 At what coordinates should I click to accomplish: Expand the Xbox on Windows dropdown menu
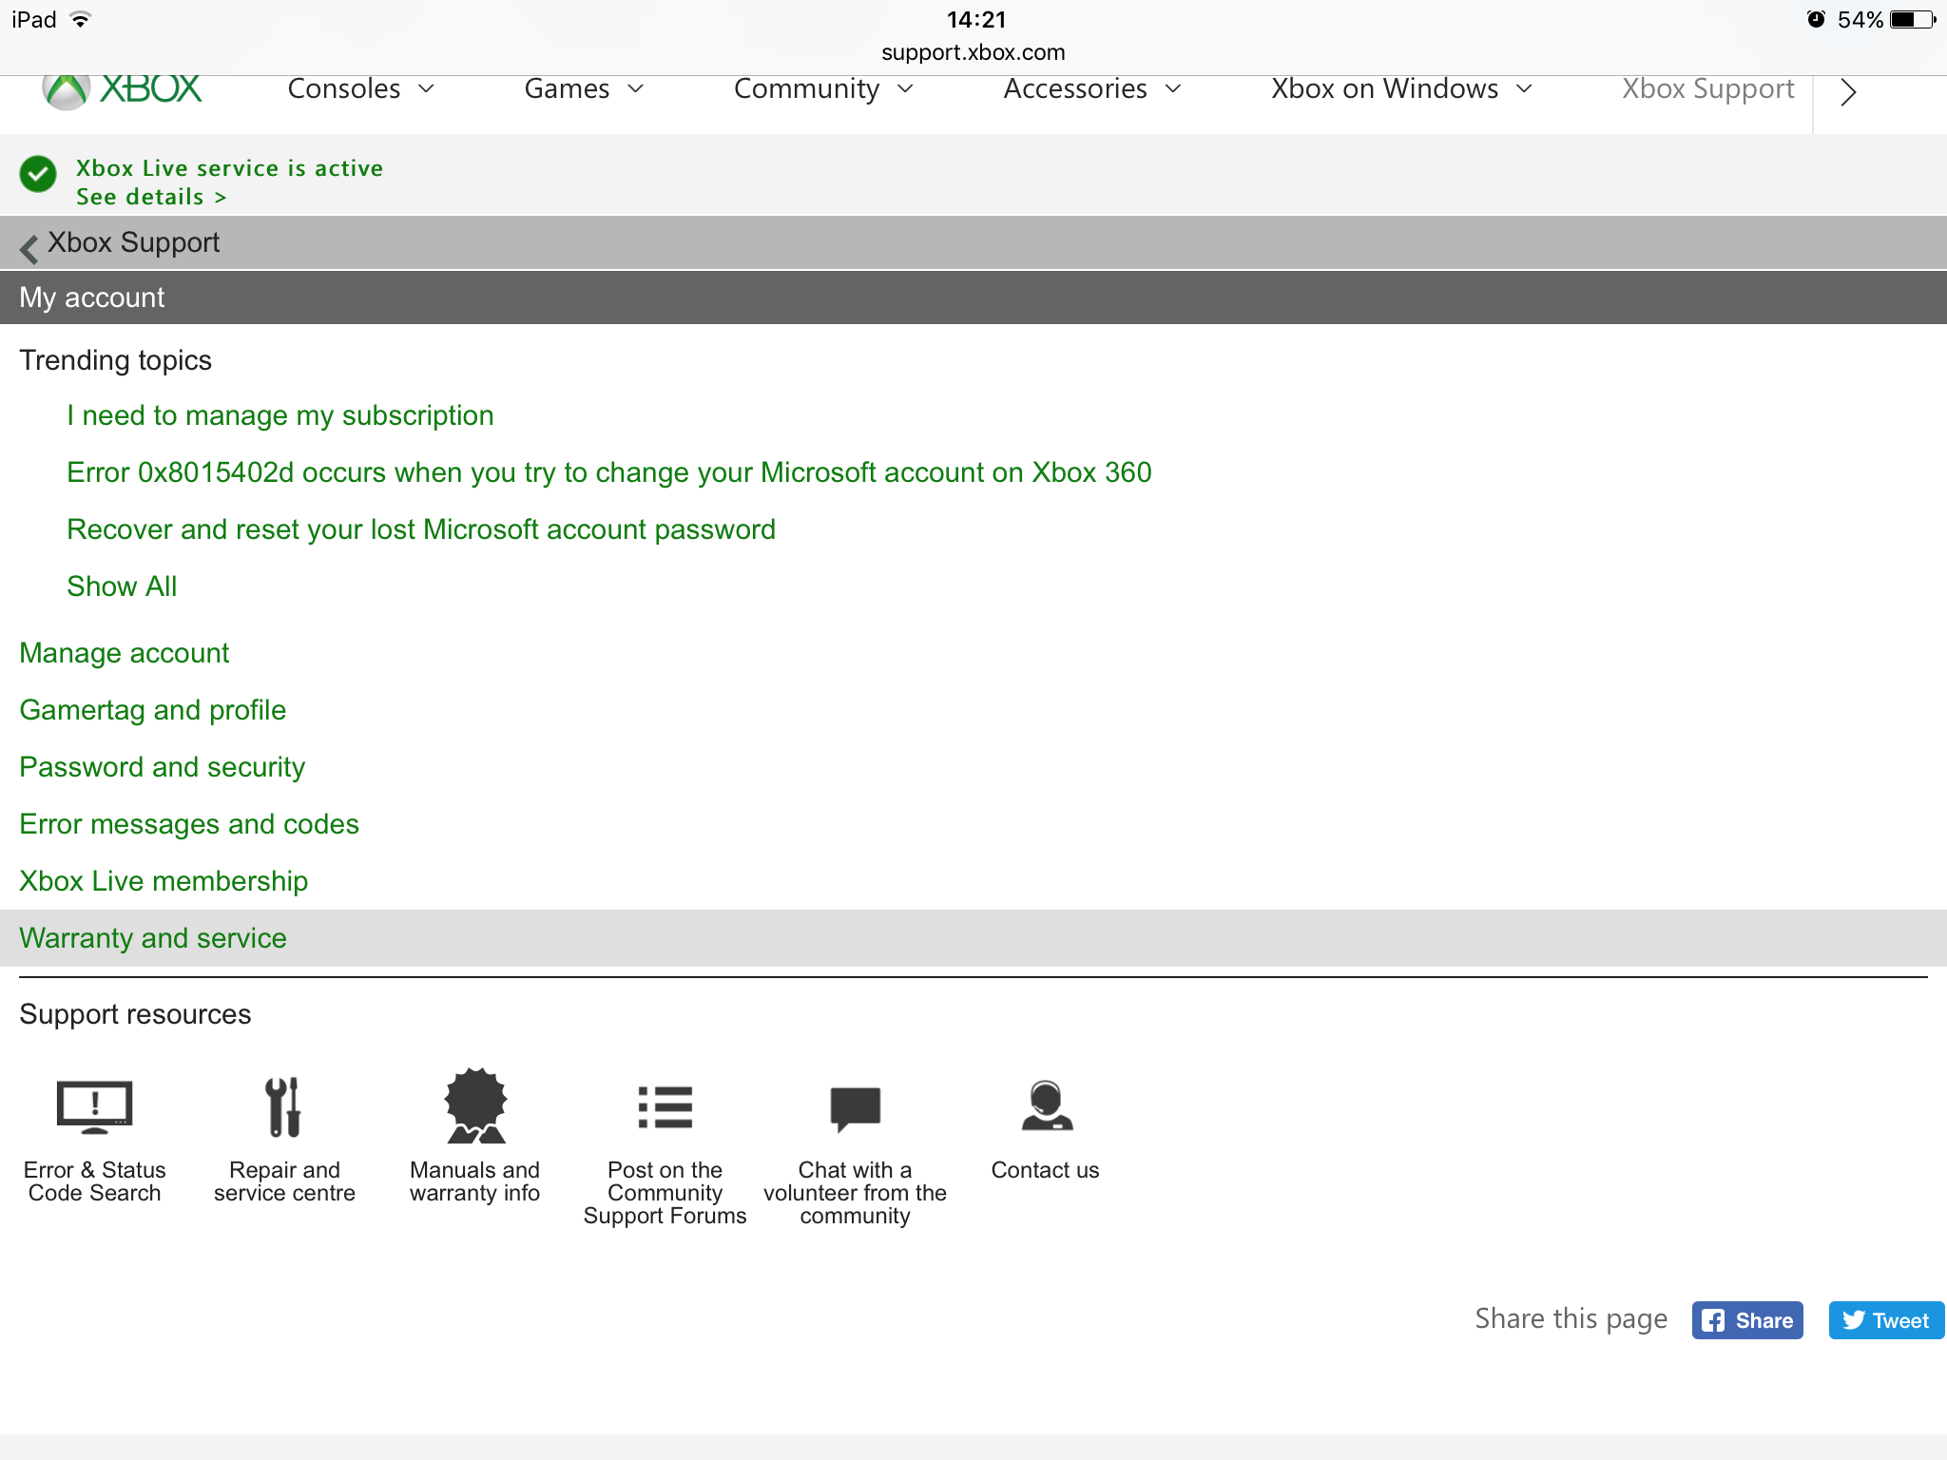[x=1403, y=88]
